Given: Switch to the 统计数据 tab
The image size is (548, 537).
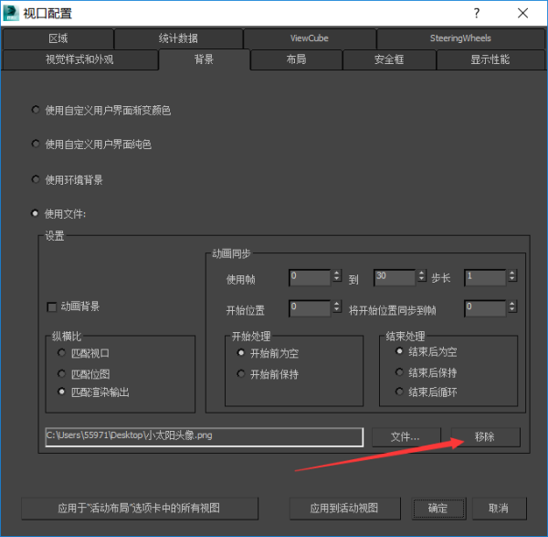Looking at the screenshot, I should [x=179, y=38].
